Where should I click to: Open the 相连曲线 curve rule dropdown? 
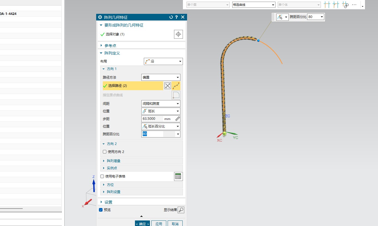tap(254, 5)
